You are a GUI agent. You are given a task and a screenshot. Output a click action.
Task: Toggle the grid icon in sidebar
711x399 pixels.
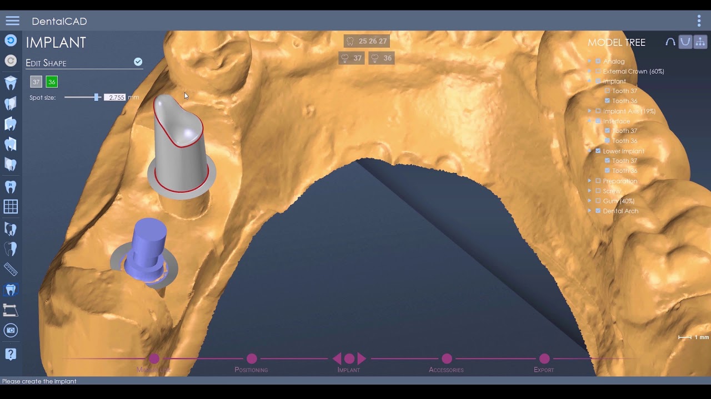click(11, 207)
